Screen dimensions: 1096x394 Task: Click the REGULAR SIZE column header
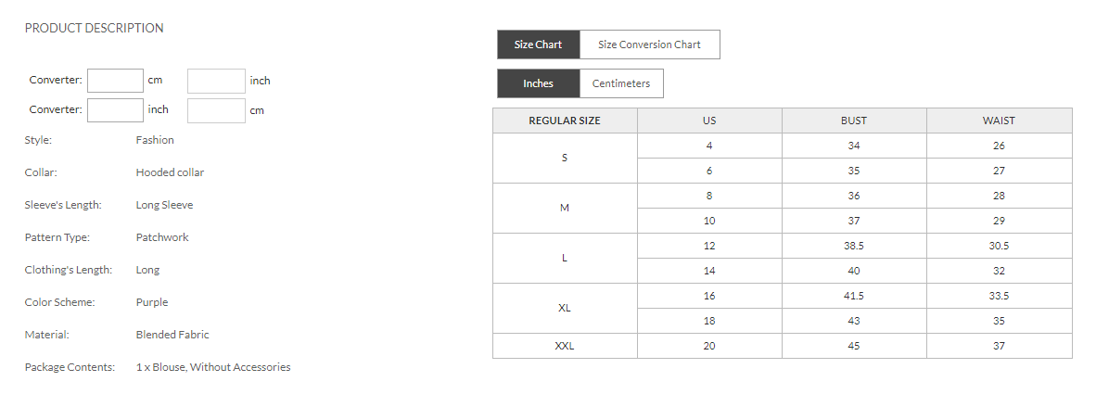click(x=565, y=121)
